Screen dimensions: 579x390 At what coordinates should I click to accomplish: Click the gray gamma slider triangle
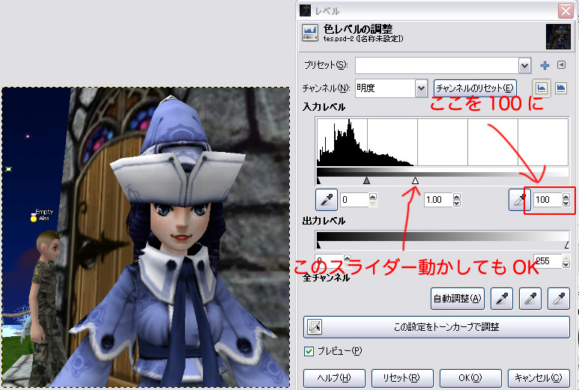(366, 180)
